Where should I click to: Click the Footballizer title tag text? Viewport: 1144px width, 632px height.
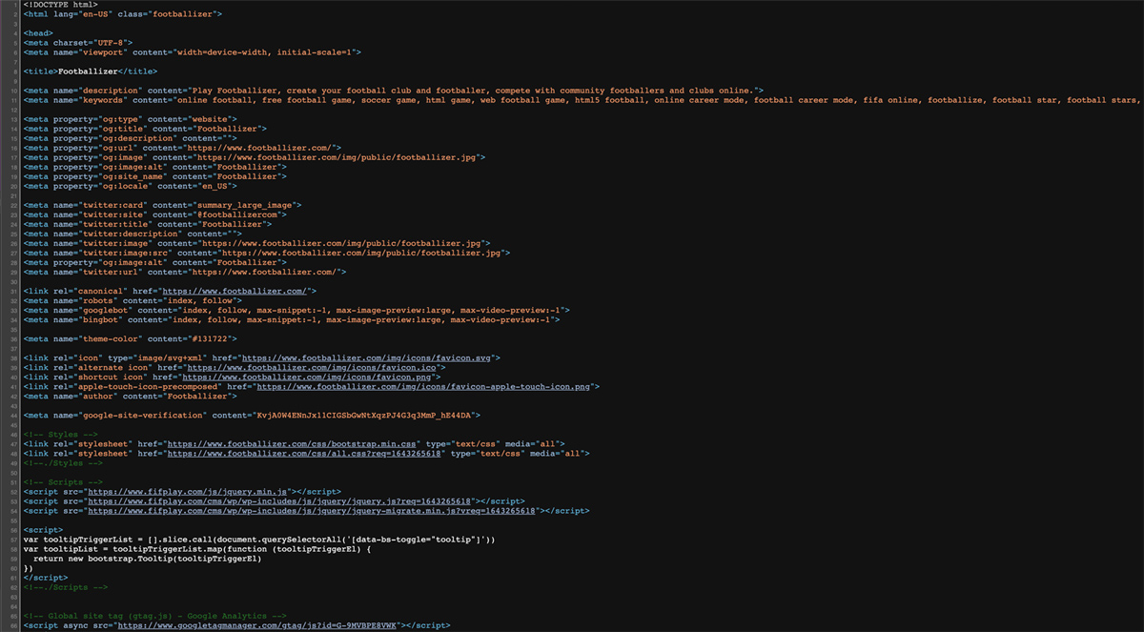point(90,71)
